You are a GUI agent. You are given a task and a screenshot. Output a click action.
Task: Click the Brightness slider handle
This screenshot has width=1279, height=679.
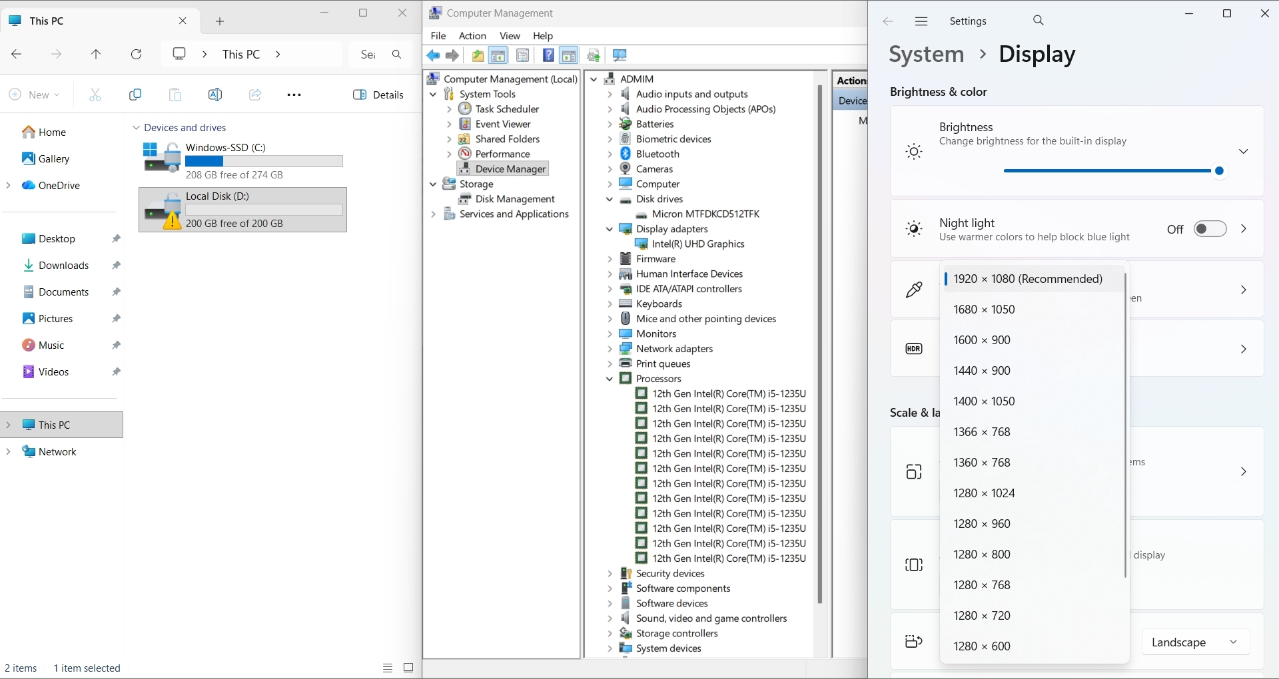point(1219,171)
